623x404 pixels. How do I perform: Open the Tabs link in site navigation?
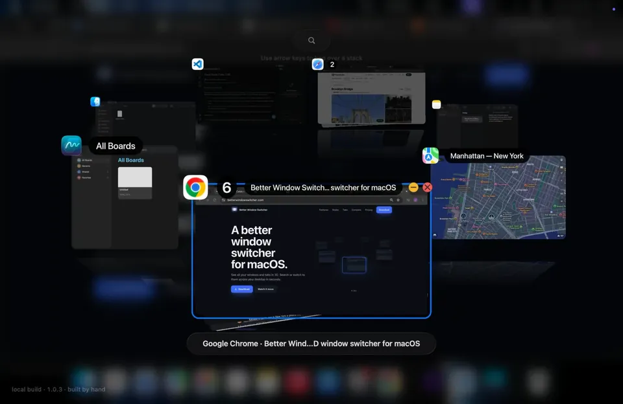click(x=345, y=210)
